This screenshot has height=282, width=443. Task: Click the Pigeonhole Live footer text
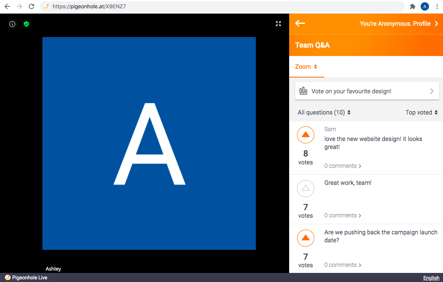[x=30, y=277]
